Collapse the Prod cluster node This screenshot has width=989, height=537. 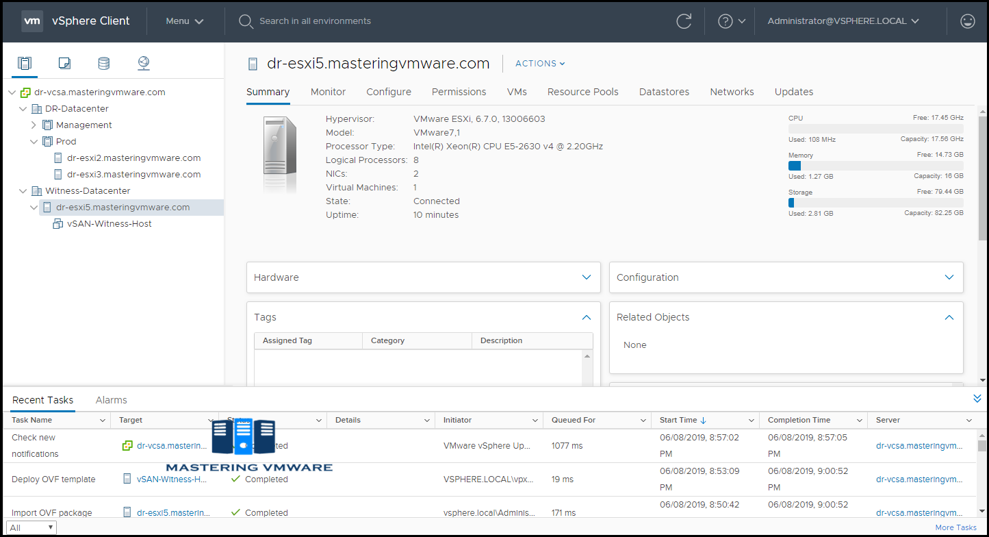tap(34, 142)
